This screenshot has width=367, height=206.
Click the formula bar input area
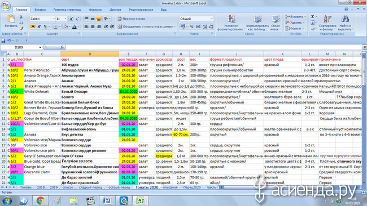click(213, 47)
